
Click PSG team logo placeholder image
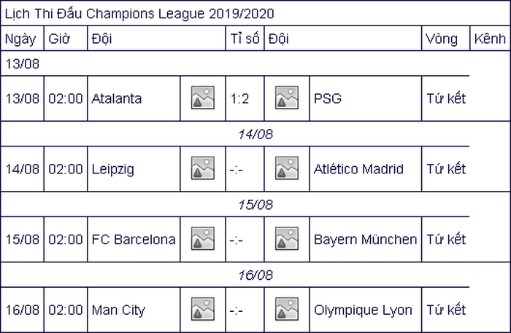click(287, 98)
